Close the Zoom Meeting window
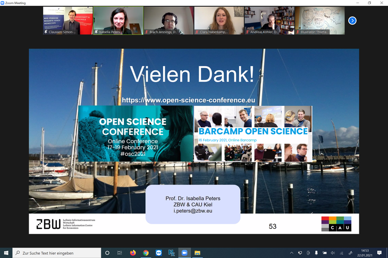Viewport: 388px width, 258px height. point(382,3)
